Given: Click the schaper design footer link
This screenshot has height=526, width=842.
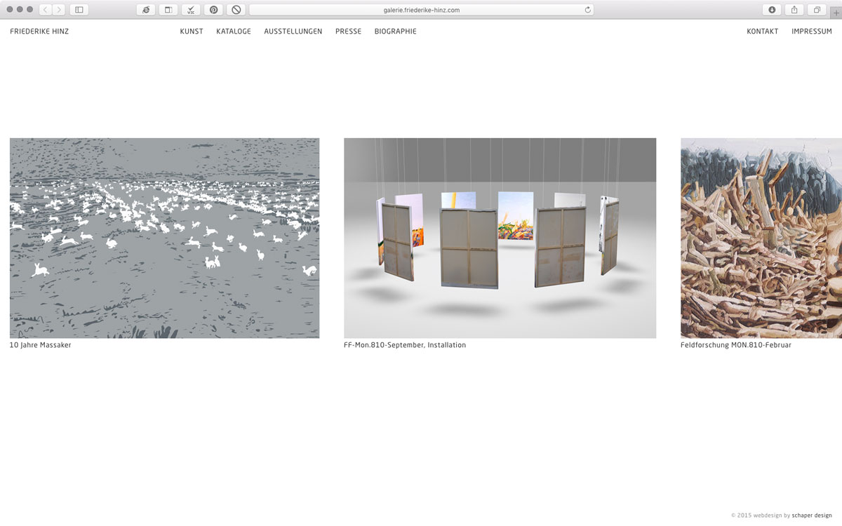Looking at the screenshot, I should [x=812, y=515].
